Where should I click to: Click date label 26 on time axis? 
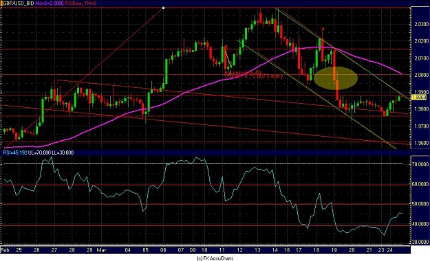36,250
